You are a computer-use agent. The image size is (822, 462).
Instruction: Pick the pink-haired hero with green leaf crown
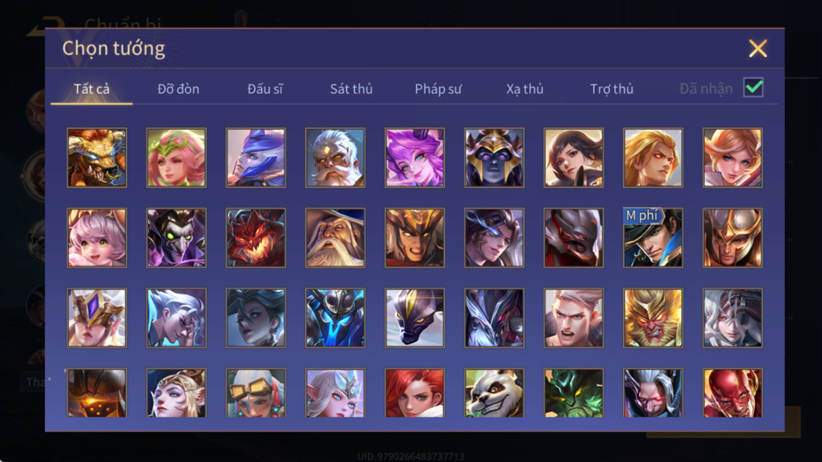(x=176, y=158)
